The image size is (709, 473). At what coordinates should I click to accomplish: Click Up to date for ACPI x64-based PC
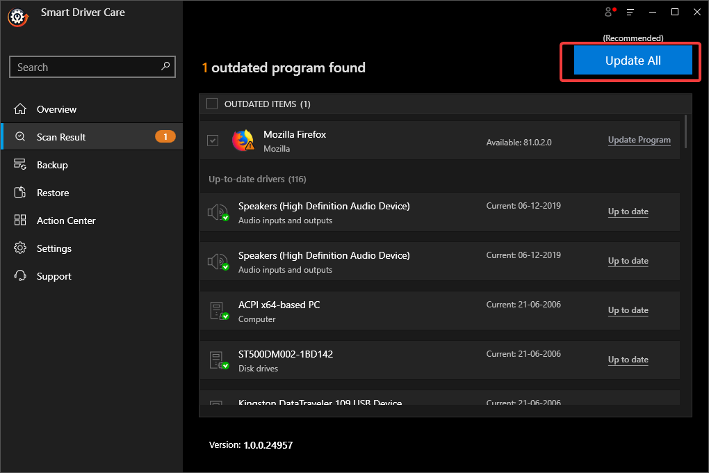(x=628, y=310)
